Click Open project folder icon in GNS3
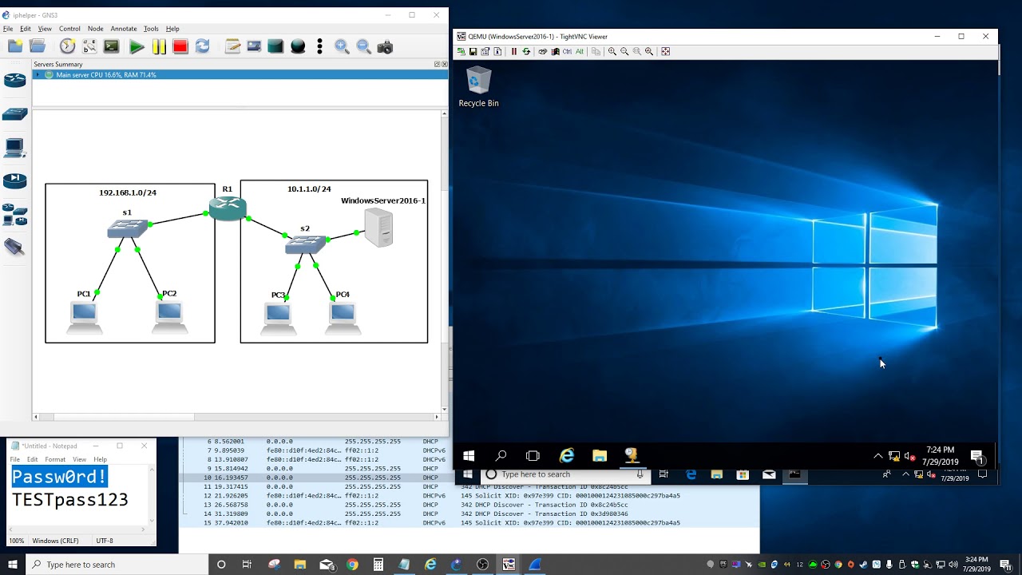 point(38,47)
